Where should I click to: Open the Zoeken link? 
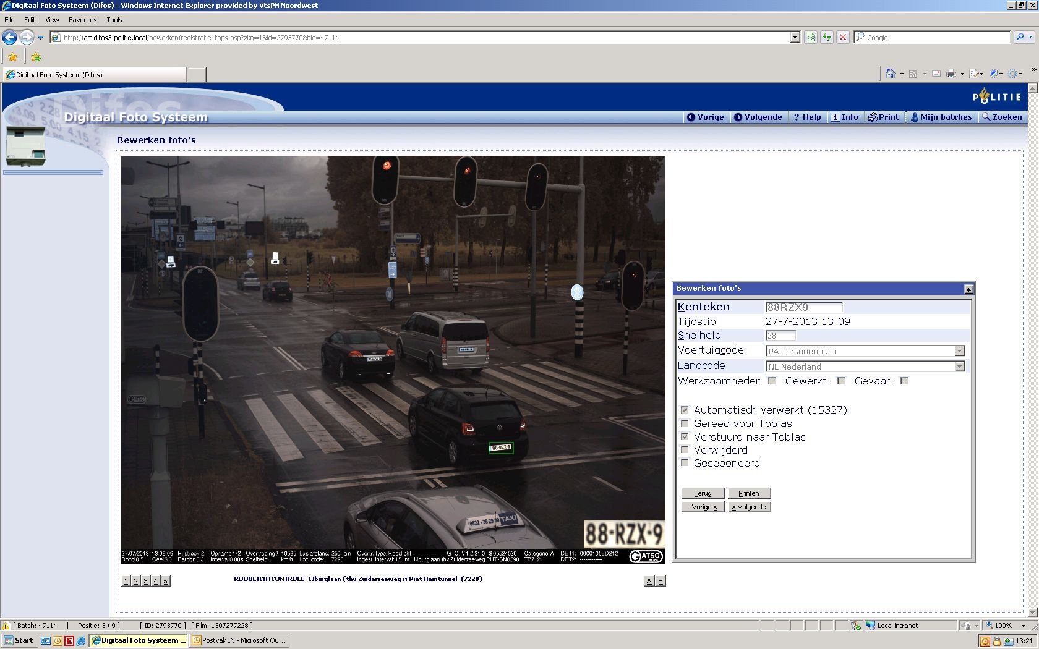pos(1003,117)
